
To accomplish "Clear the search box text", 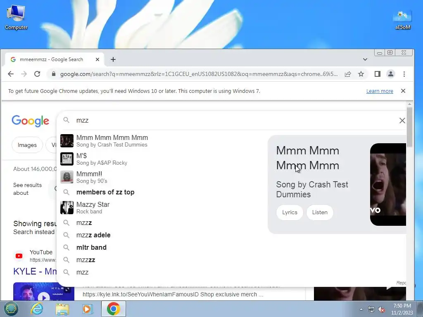I will tap(402, 121).
